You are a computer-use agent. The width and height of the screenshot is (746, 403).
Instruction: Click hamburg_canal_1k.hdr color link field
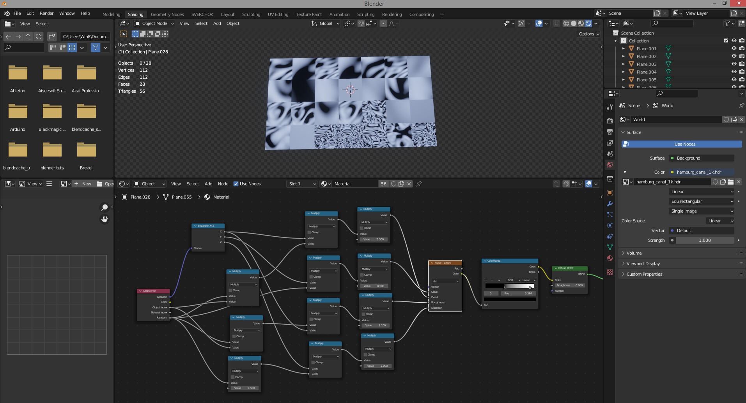click(x=702, y=172)
